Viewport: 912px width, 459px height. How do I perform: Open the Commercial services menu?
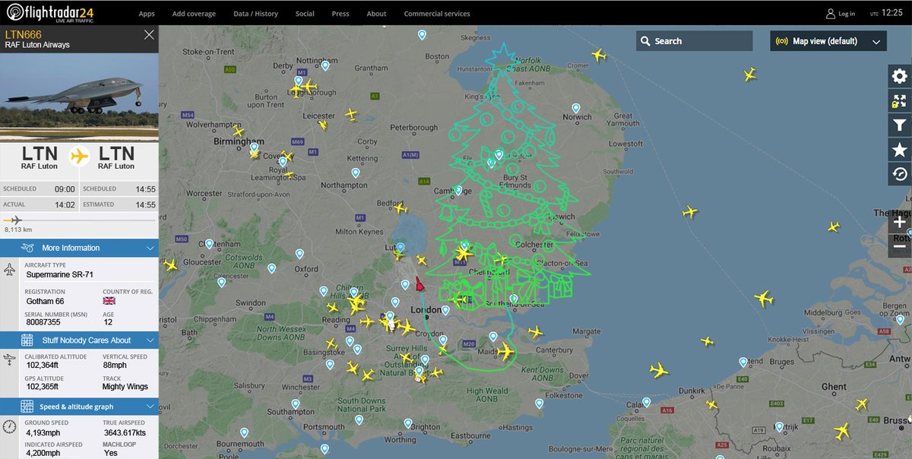436,13
